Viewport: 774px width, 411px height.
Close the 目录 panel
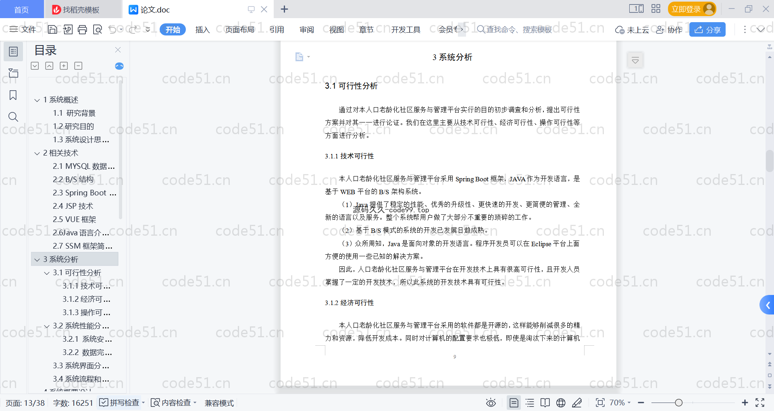pos(118,50)
